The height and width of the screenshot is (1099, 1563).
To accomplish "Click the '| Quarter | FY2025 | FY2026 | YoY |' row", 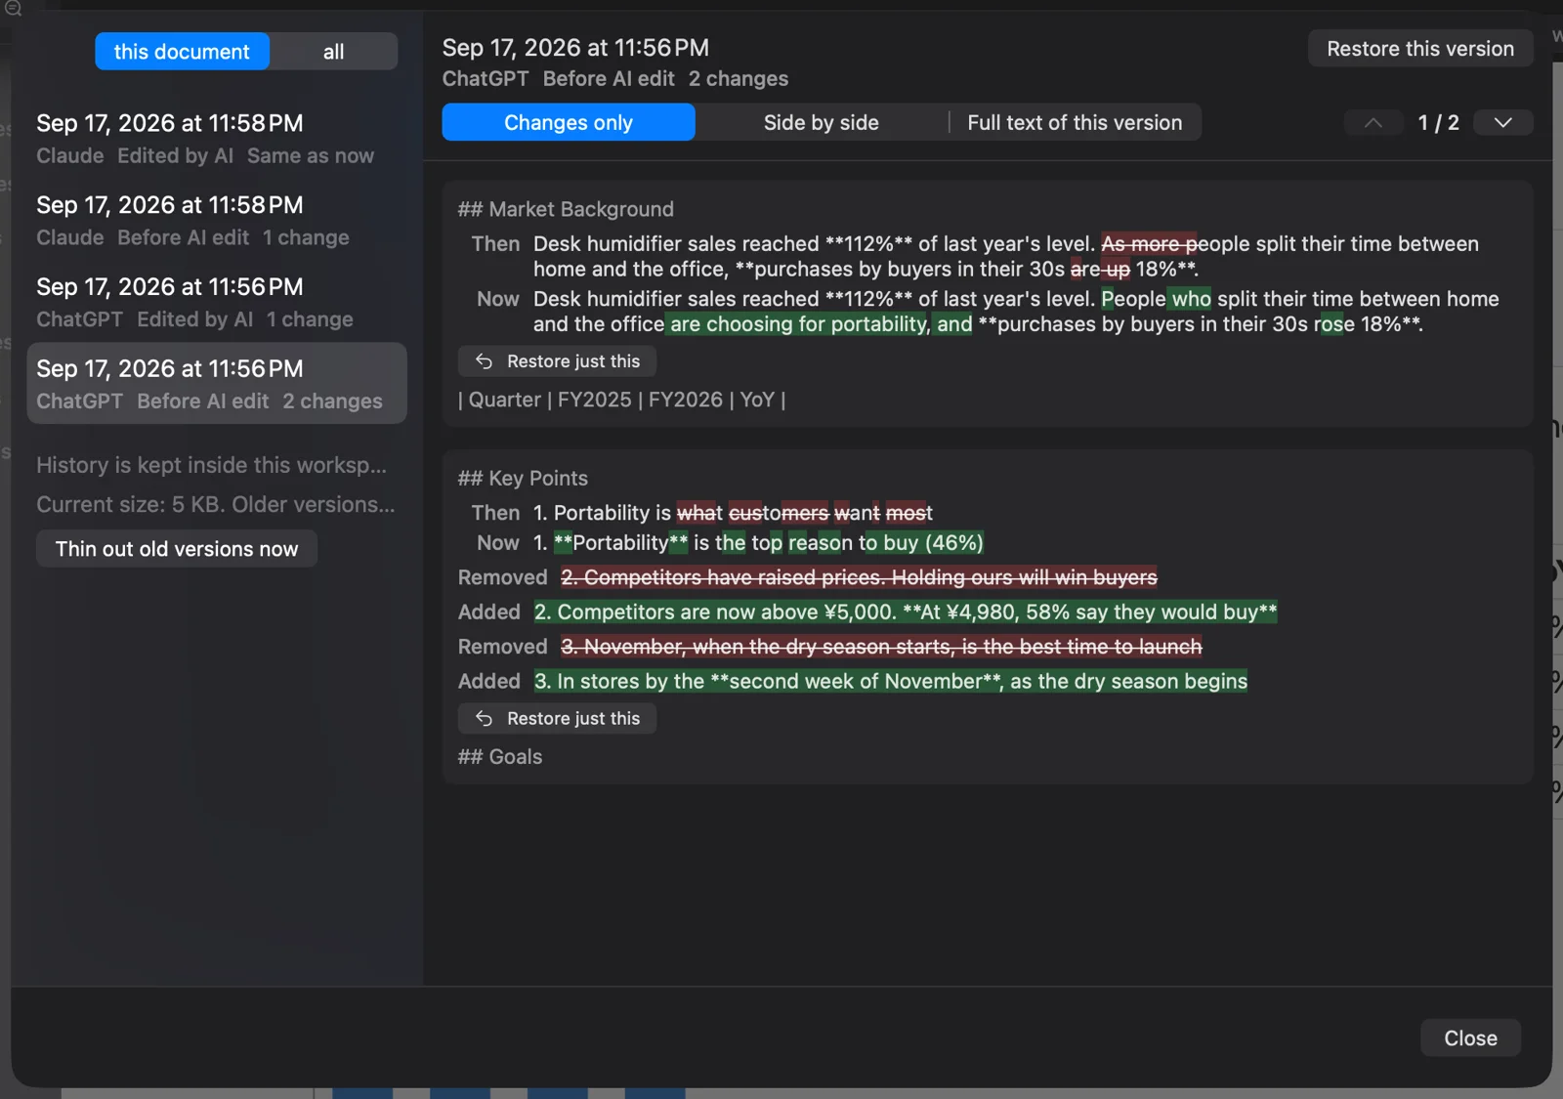I will [x=622, y=400].
